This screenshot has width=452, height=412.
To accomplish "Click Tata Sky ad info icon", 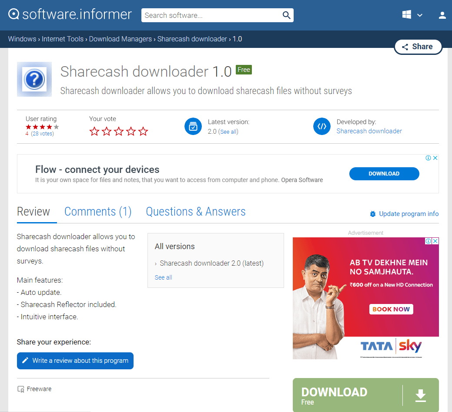I will [429, 241].
